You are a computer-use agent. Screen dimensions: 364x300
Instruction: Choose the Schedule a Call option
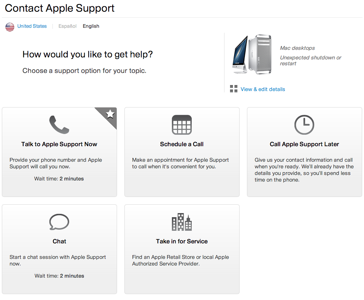[182, 144]
